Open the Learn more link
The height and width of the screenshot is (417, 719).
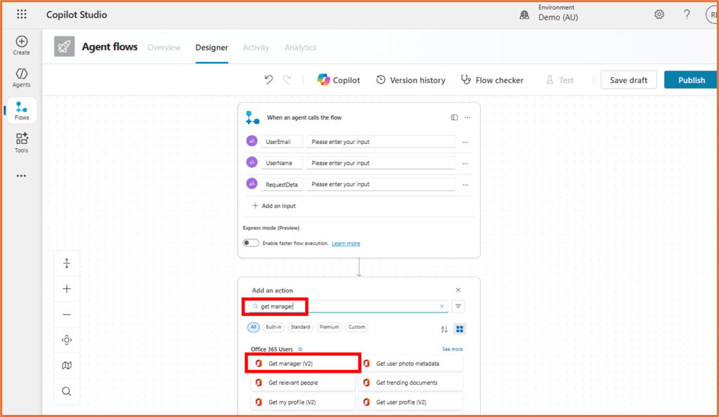tap(345, 242)
